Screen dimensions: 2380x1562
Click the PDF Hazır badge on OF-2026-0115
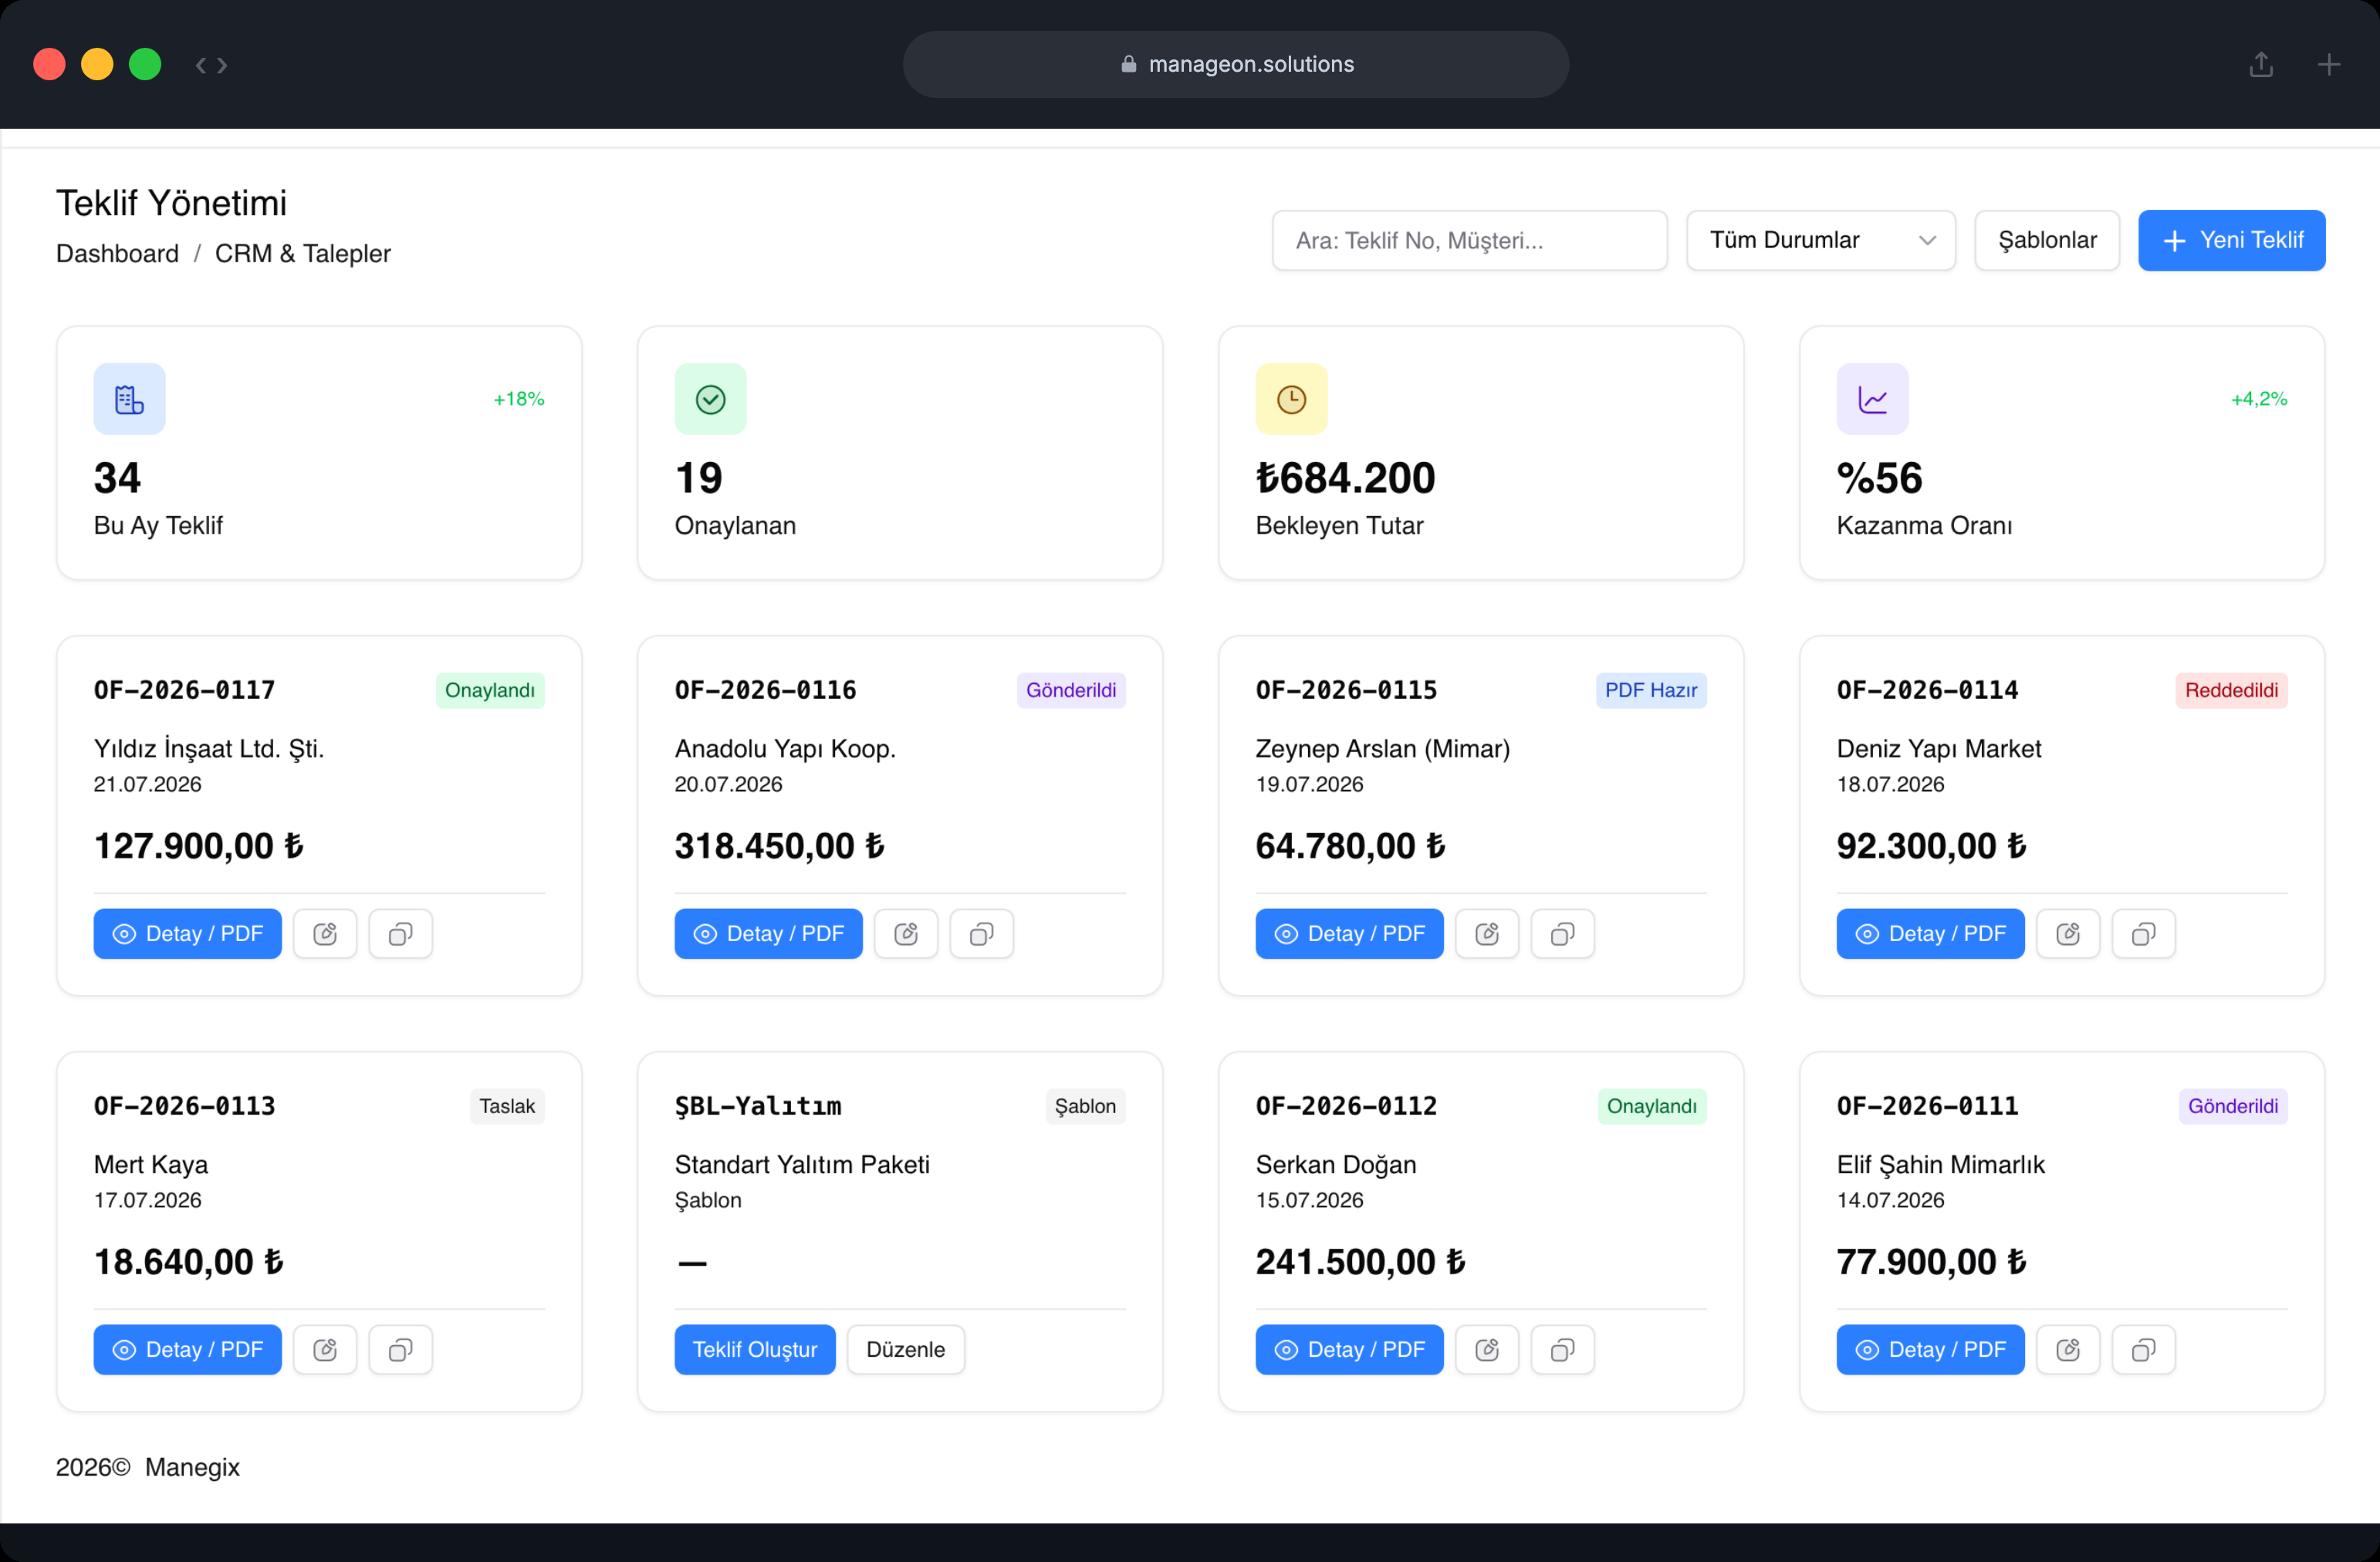coord(1650,690)
